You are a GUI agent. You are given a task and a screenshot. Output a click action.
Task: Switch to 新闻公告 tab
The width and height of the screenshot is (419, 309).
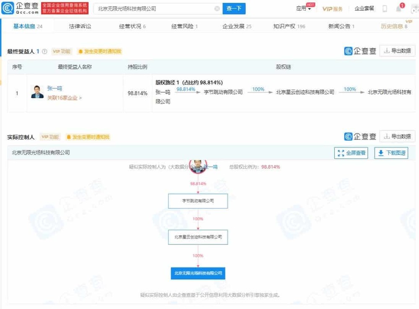341,26
